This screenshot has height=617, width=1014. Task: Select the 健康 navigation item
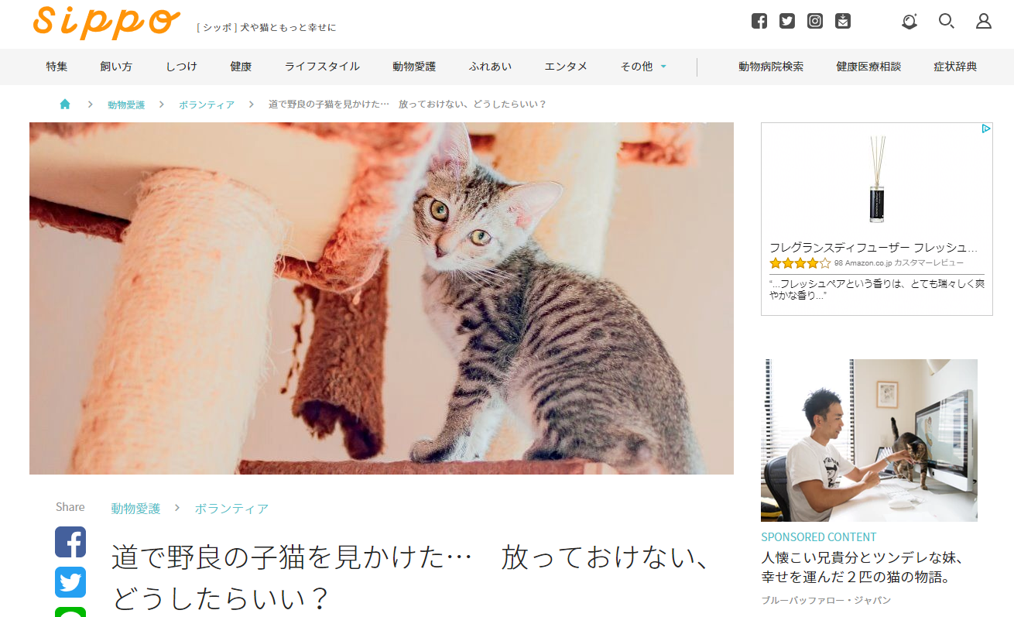(241, 67)
